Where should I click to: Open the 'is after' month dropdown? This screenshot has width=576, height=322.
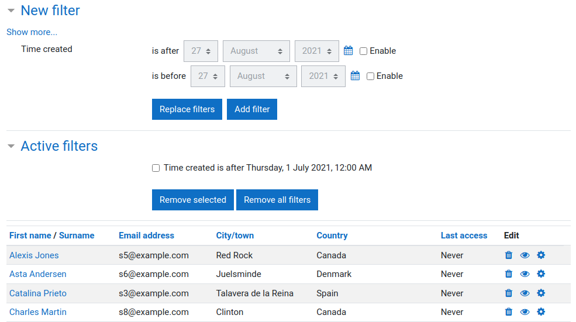[256, 51]
